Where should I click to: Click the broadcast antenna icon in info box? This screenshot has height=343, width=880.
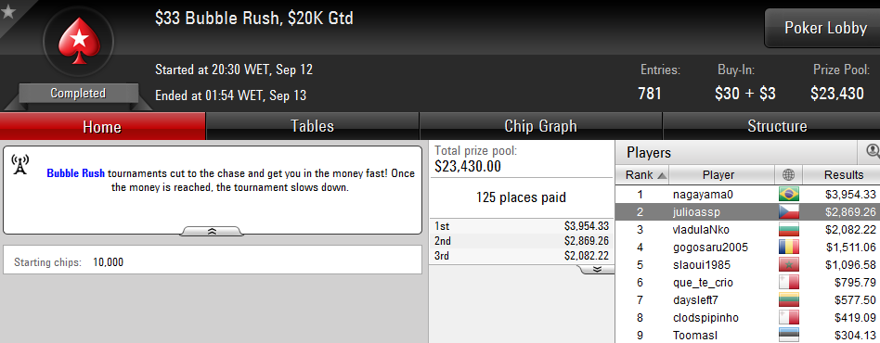click(20, 164)
